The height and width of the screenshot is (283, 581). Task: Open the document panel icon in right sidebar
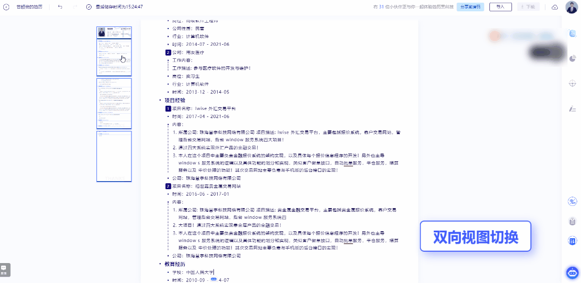572,34
